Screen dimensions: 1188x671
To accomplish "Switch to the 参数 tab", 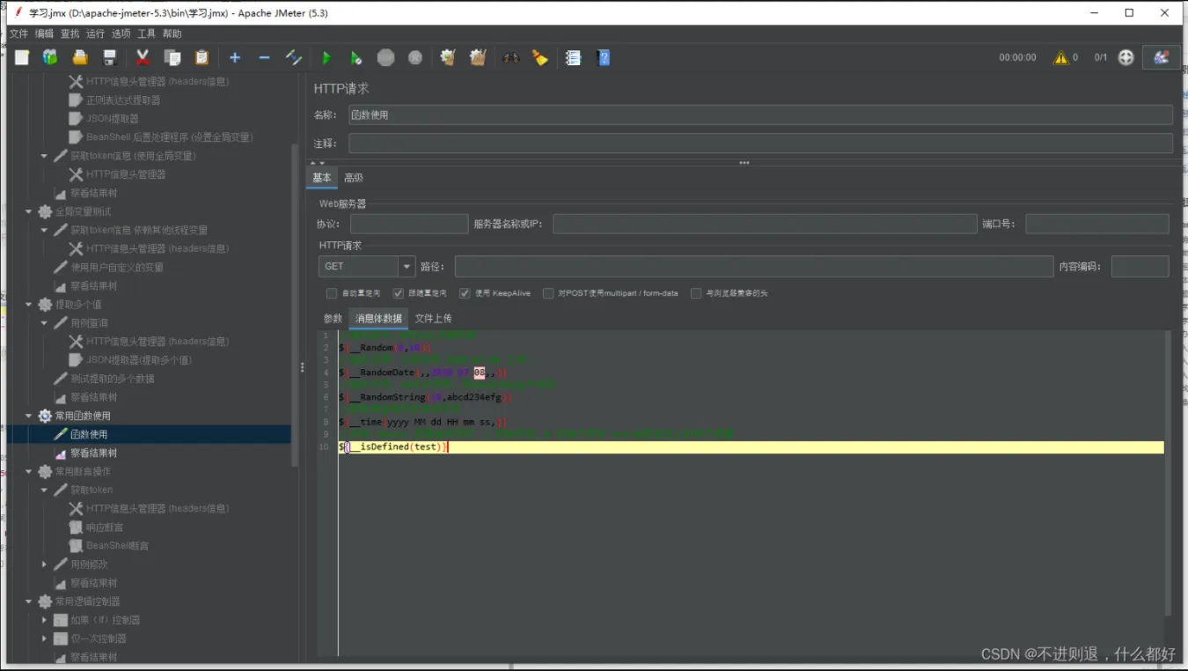I will [333, 319].
